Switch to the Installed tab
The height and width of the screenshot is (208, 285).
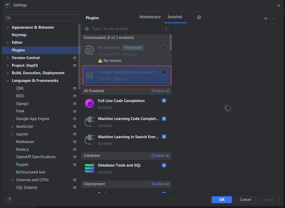pos(175,17)
